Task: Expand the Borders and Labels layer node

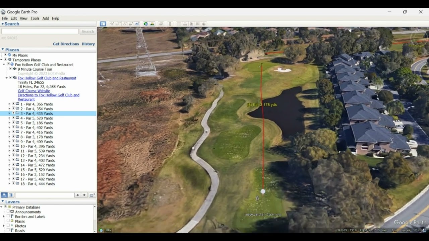Action: pos(4,217)
